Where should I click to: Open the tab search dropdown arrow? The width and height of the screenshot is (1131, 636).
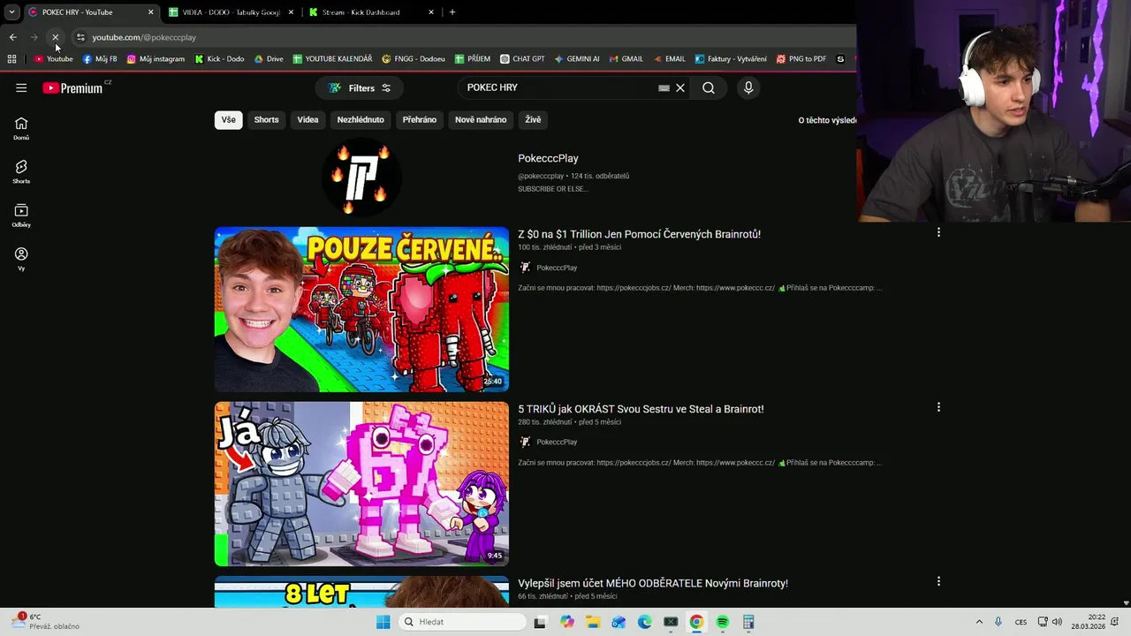pos(11,12)
